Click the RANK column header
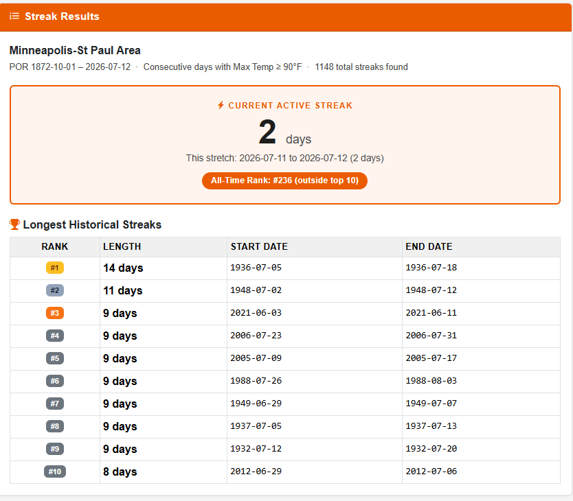573x501 pixels. (55, 247)
